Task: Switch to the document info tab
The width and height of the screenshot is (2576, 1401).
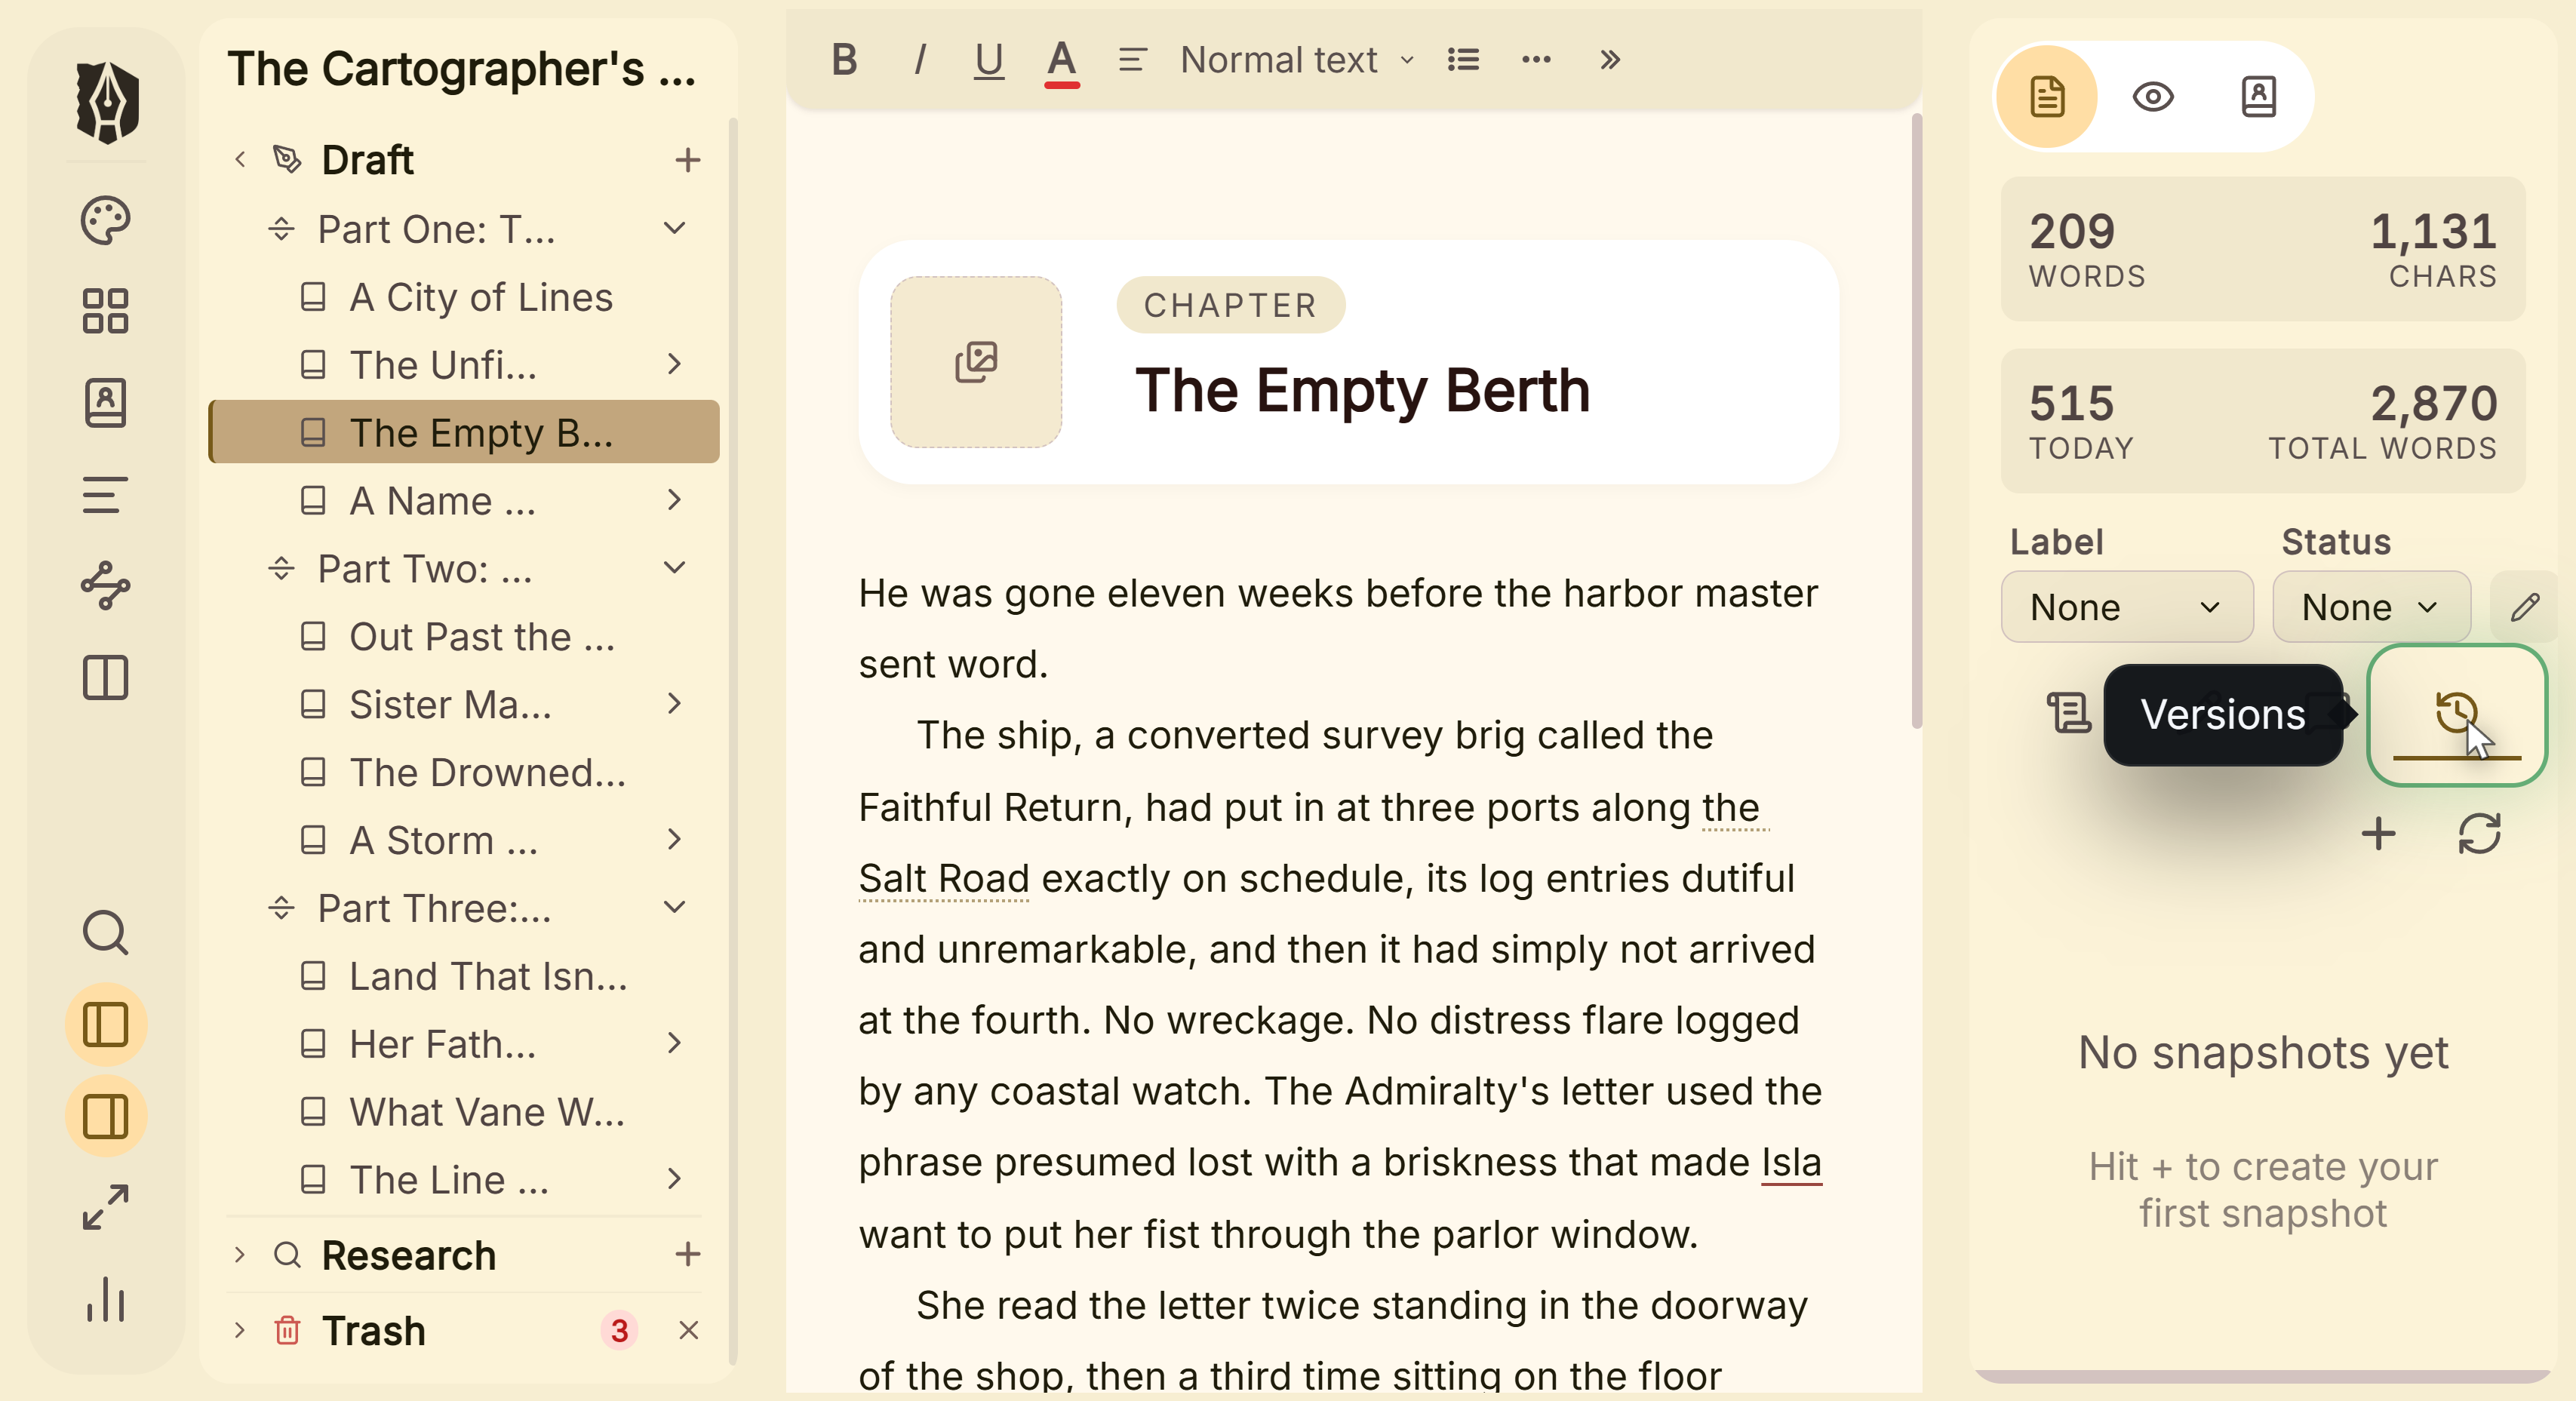Action: tap(2047, 97)
